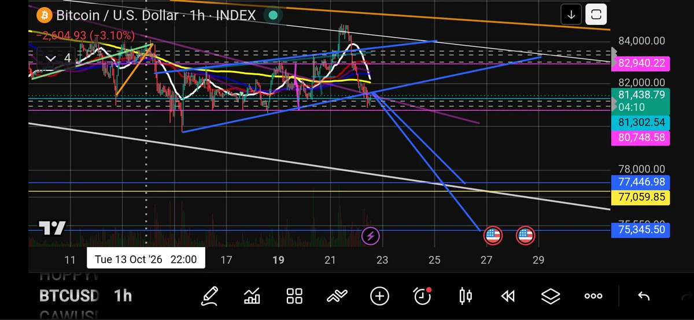Open the layout grid templates icon

(x=295, y=296)
